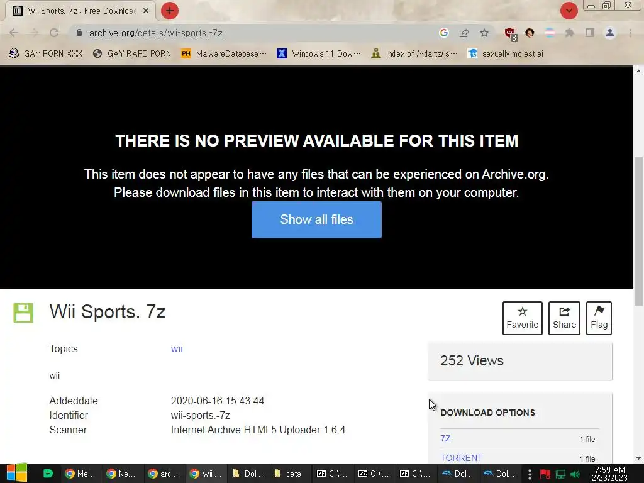Viewport: 644px width, 483px height.
Task: Open the green chat app in taskbar
Action: pyautogui.click(x=48, y=474)
